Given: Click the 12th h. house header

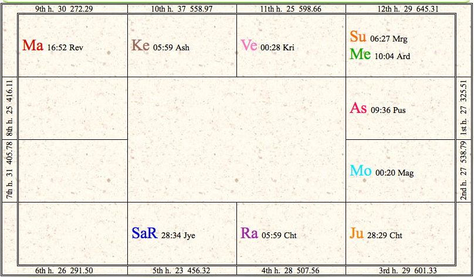Looking at the screenshot, I should click(x=408, y=9).
